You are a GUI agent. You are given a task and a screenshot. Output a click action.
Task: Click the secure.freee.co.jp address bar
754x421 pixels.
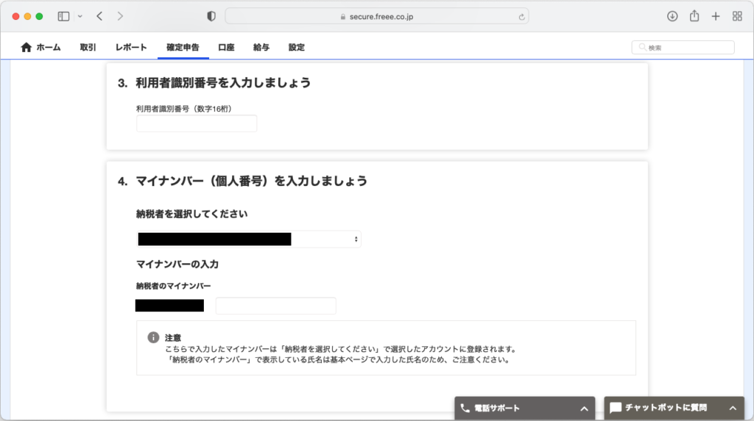pos(377,16)
